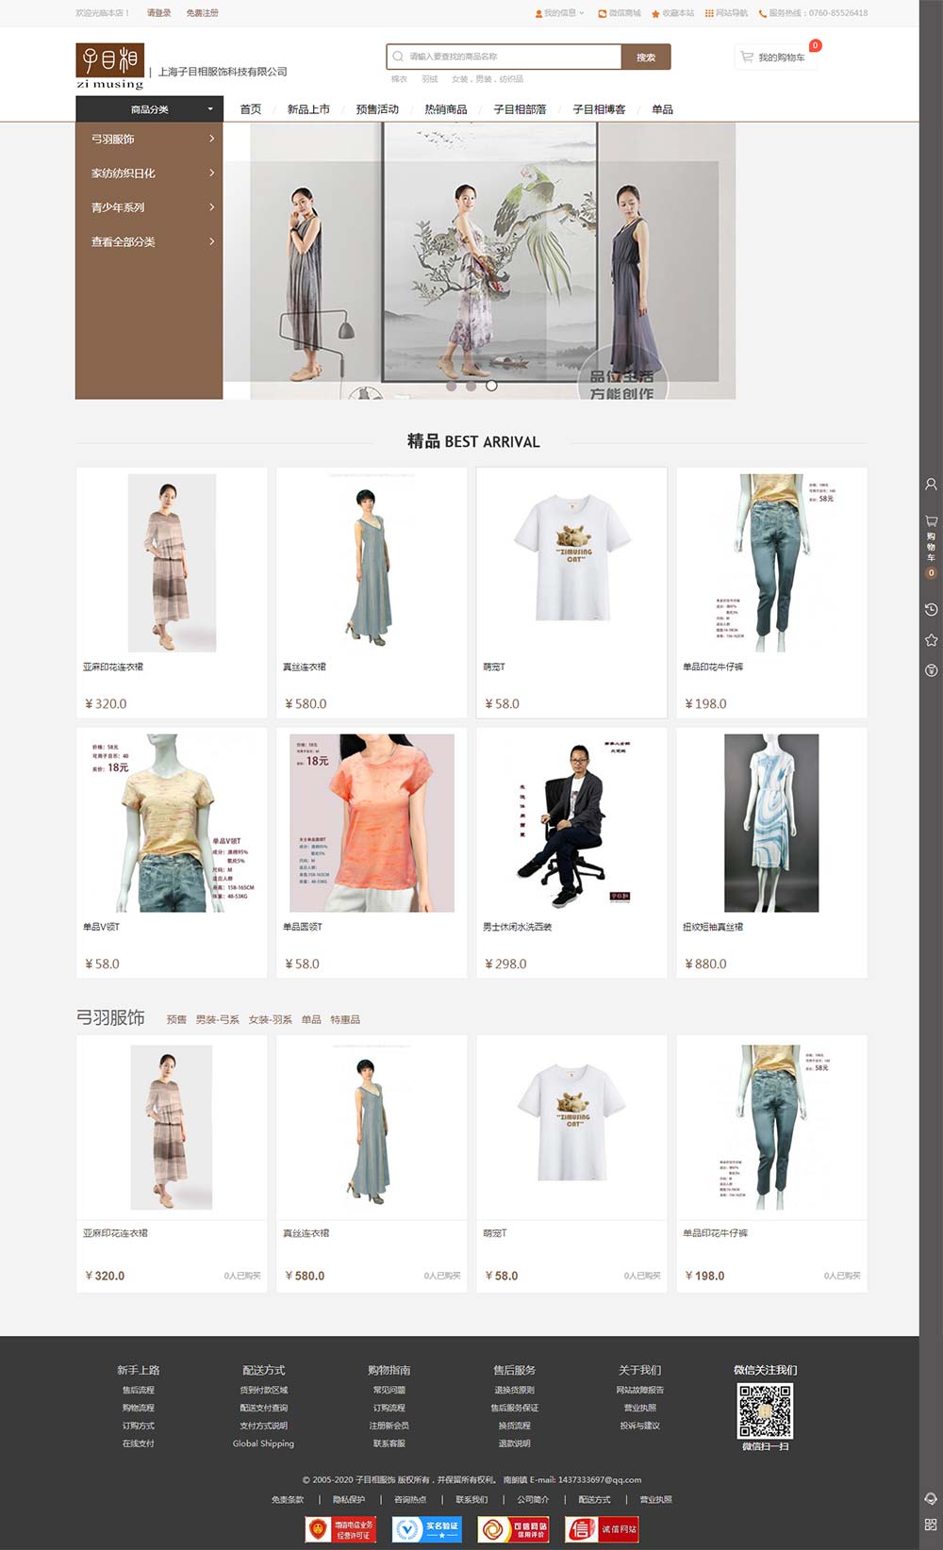Click the zi musing store logo
Screen dimensions: 943x1550
pyautogui.click(x=110, y=66)
